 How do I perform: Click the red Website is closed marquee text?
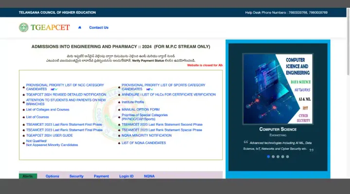[205, 65]
